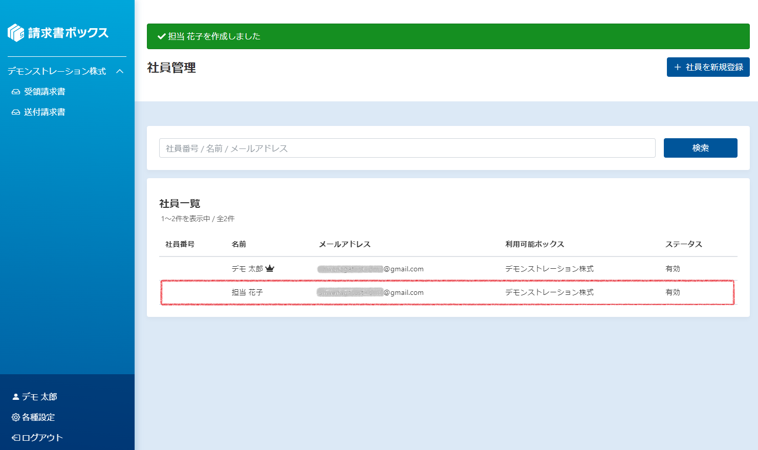Focus the 社員番号 / 名前 / メールアドレス search field
This screenshot has height=450, width=758.
pyautogui.click(x=407, y=148)
